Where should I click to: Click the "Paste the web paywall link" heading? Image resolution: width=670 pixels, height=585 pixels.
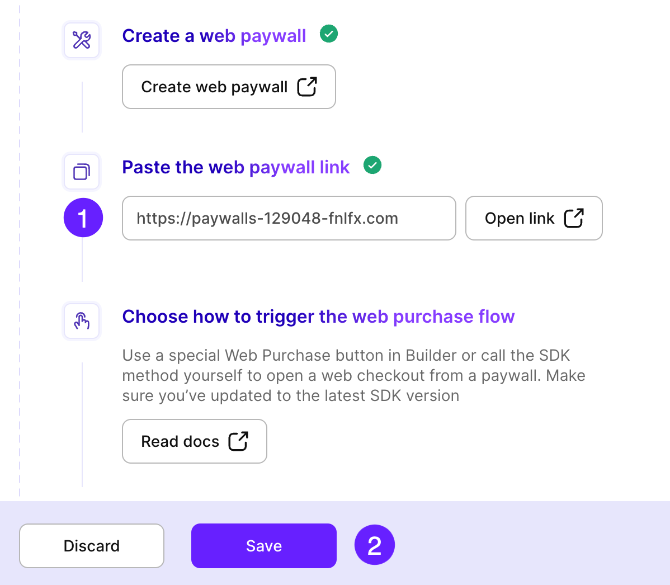236,167
